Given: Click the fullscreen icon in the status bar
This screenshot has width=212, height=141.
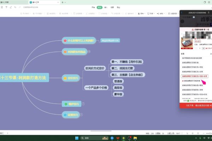Looking at the screenshot, I should click(x=198, y=133).
